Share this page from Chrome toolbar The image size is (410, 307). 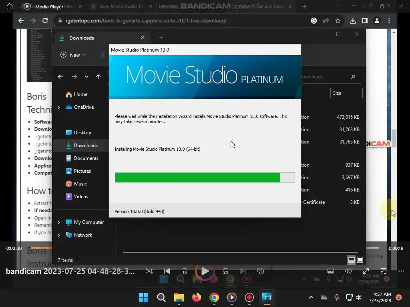pyautogui.click(x=326, y=21)
